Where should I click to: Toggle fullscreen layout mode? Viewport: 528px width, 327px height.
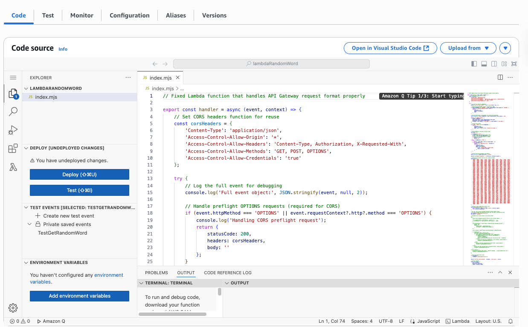tap(514, 63)
